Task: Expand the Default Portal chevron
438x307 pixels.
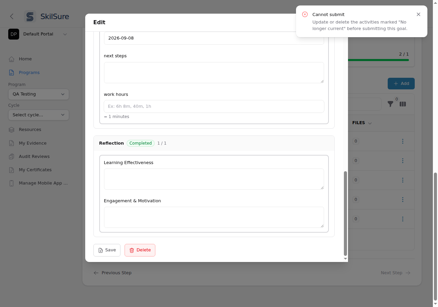Action: [x=65, y=34]
